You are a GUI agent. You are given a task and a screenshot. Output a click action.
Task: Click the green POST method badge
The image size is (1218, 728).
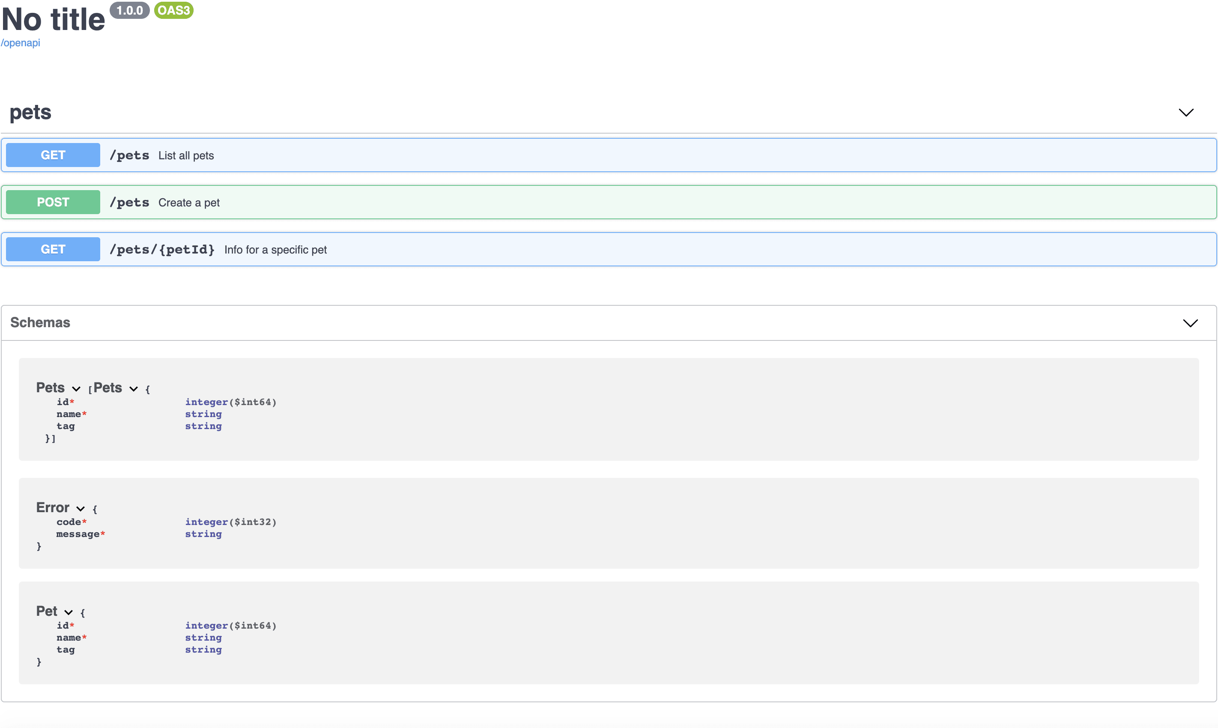(x=53, y=202)
